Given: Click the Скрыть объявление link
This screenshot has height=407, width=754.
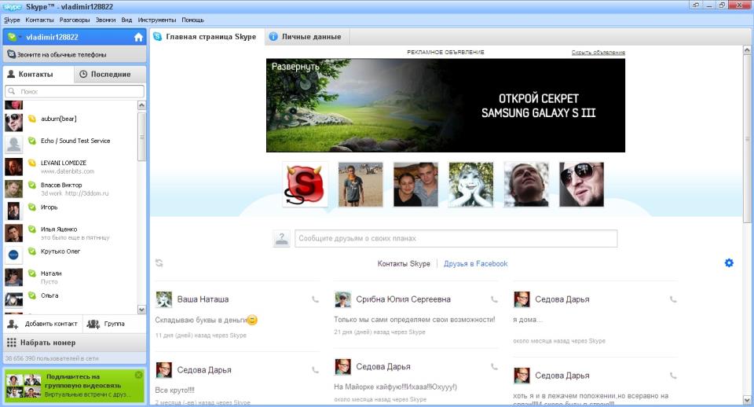Looking at the screenshot, I should [x=598, y=53].
